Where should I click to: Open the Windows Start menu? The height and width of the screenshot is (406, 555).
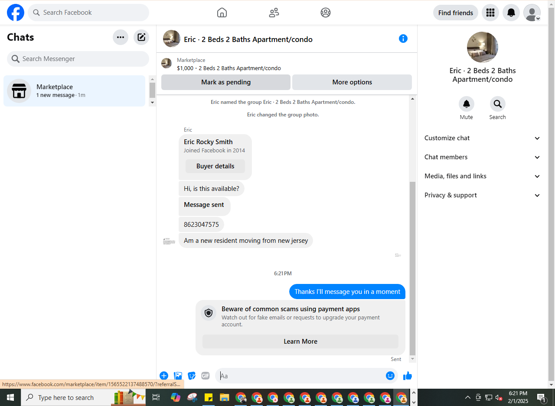tap(10, 397)
